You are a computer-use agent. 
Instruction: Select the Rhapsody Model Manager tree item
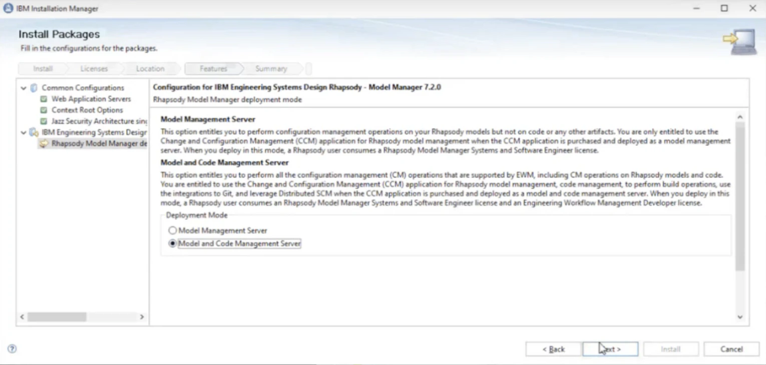point(99,143)
